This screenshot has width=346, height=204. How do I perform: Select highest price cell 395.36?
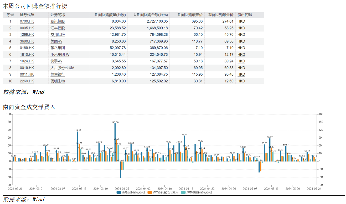point(197,22)
